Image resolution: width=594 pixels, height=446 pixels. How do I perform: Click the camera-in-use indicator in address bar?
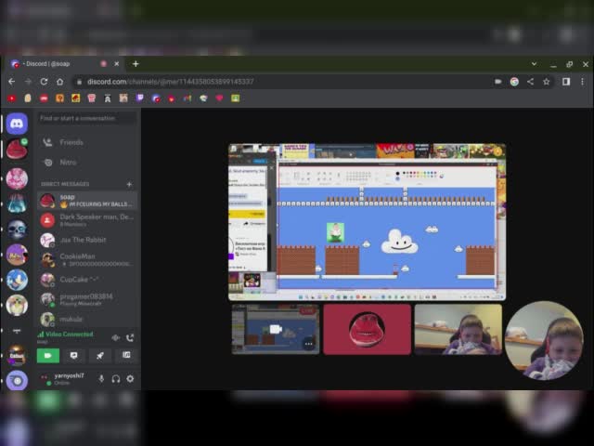pos(498,82)
